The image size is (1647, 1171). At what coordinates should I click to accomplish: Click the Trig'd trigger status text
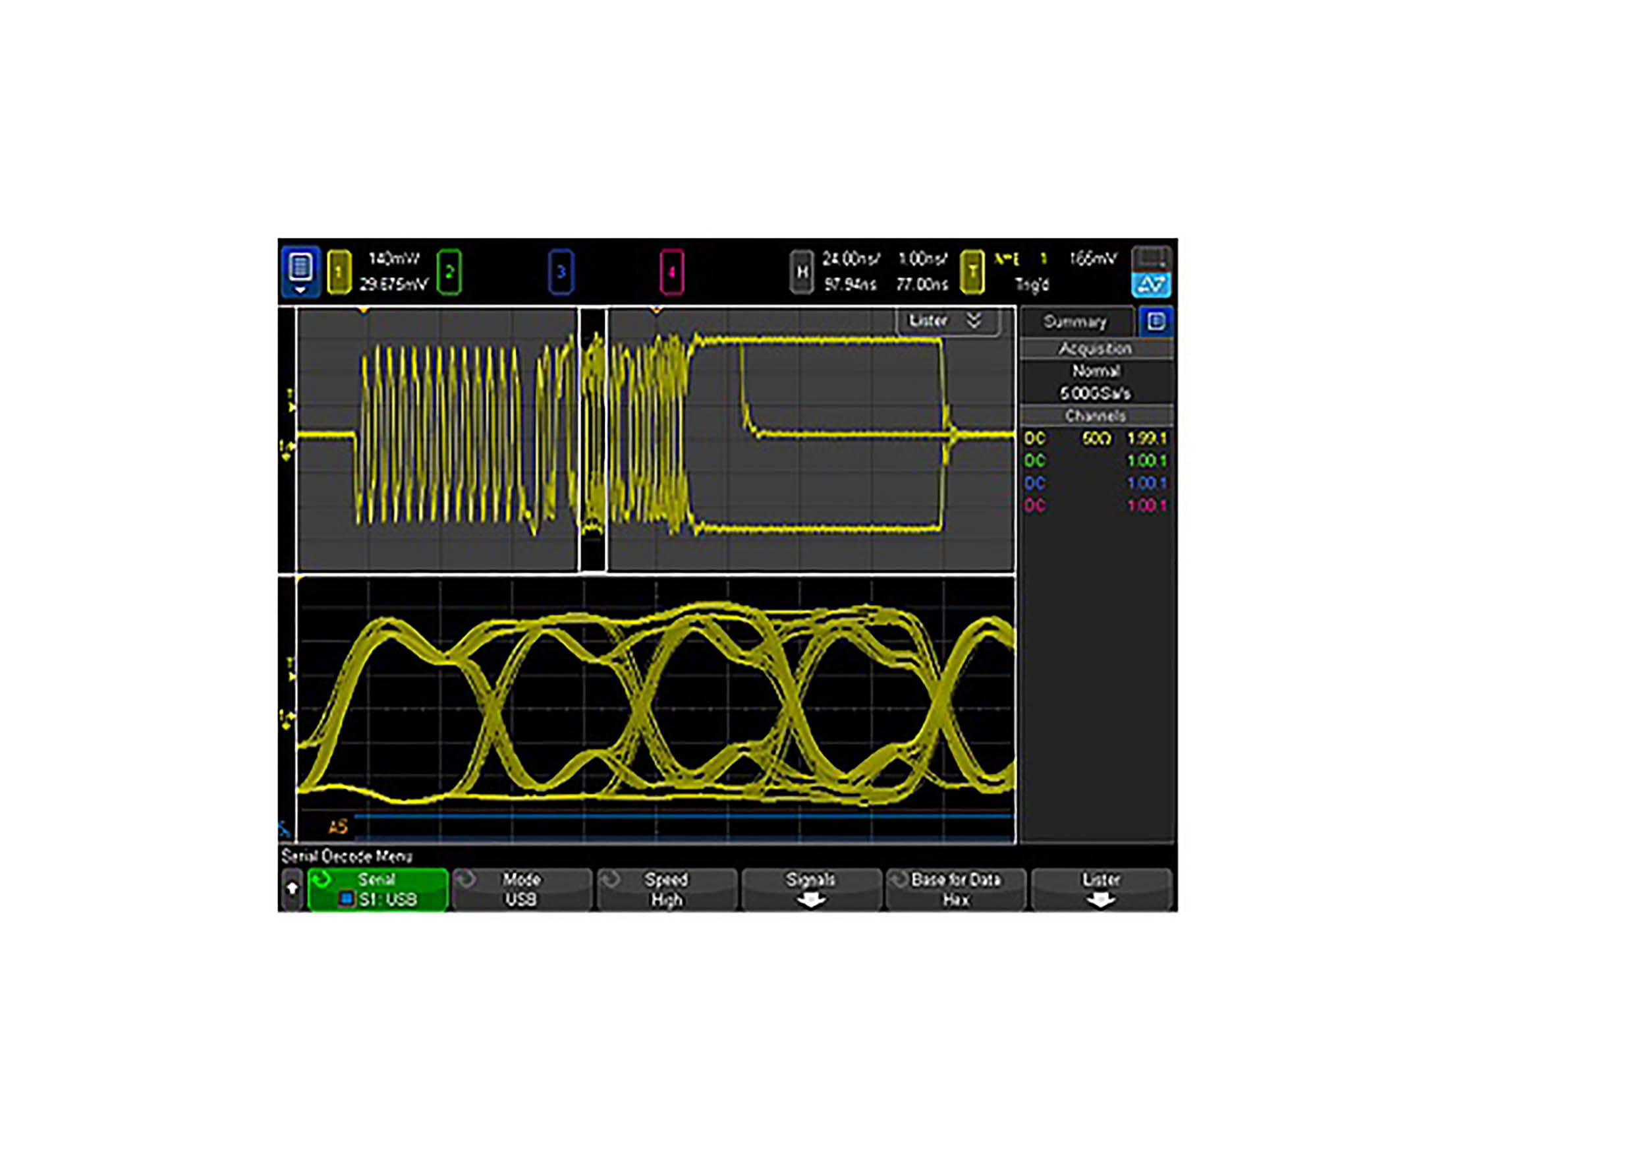[x=1032, y=285]
